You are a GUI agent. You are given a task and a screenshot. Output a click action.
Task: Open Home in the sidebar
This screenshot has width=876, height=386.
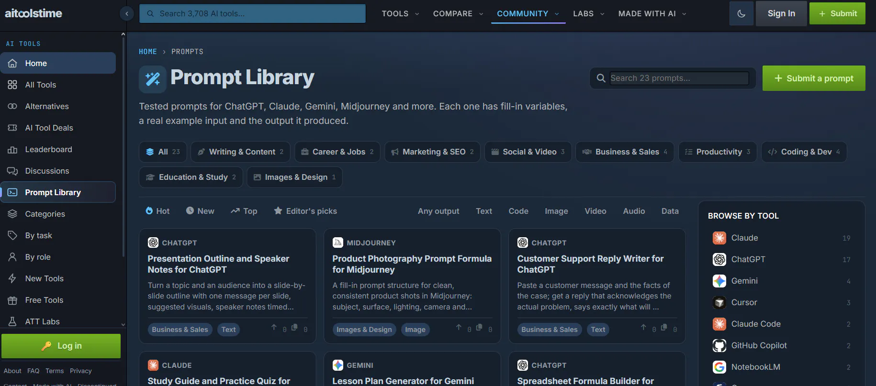pyautogui.click(x=58, y=63)
